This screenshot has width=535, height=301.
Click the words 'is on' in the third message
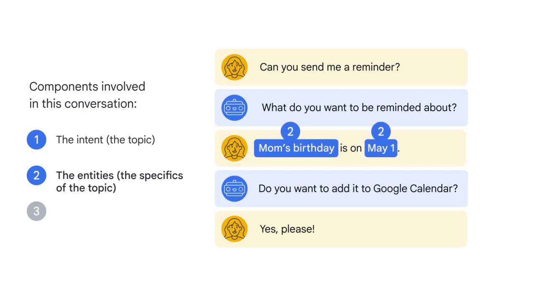tap(351, 148)
